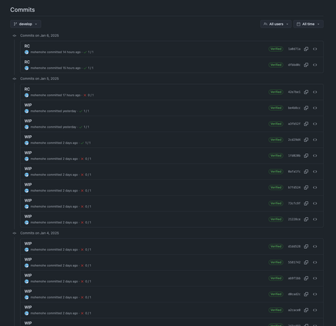Show Verified signature details for commit 0afa1fc
This screenshot has width=336, height=326.
[x=276, y=171]
